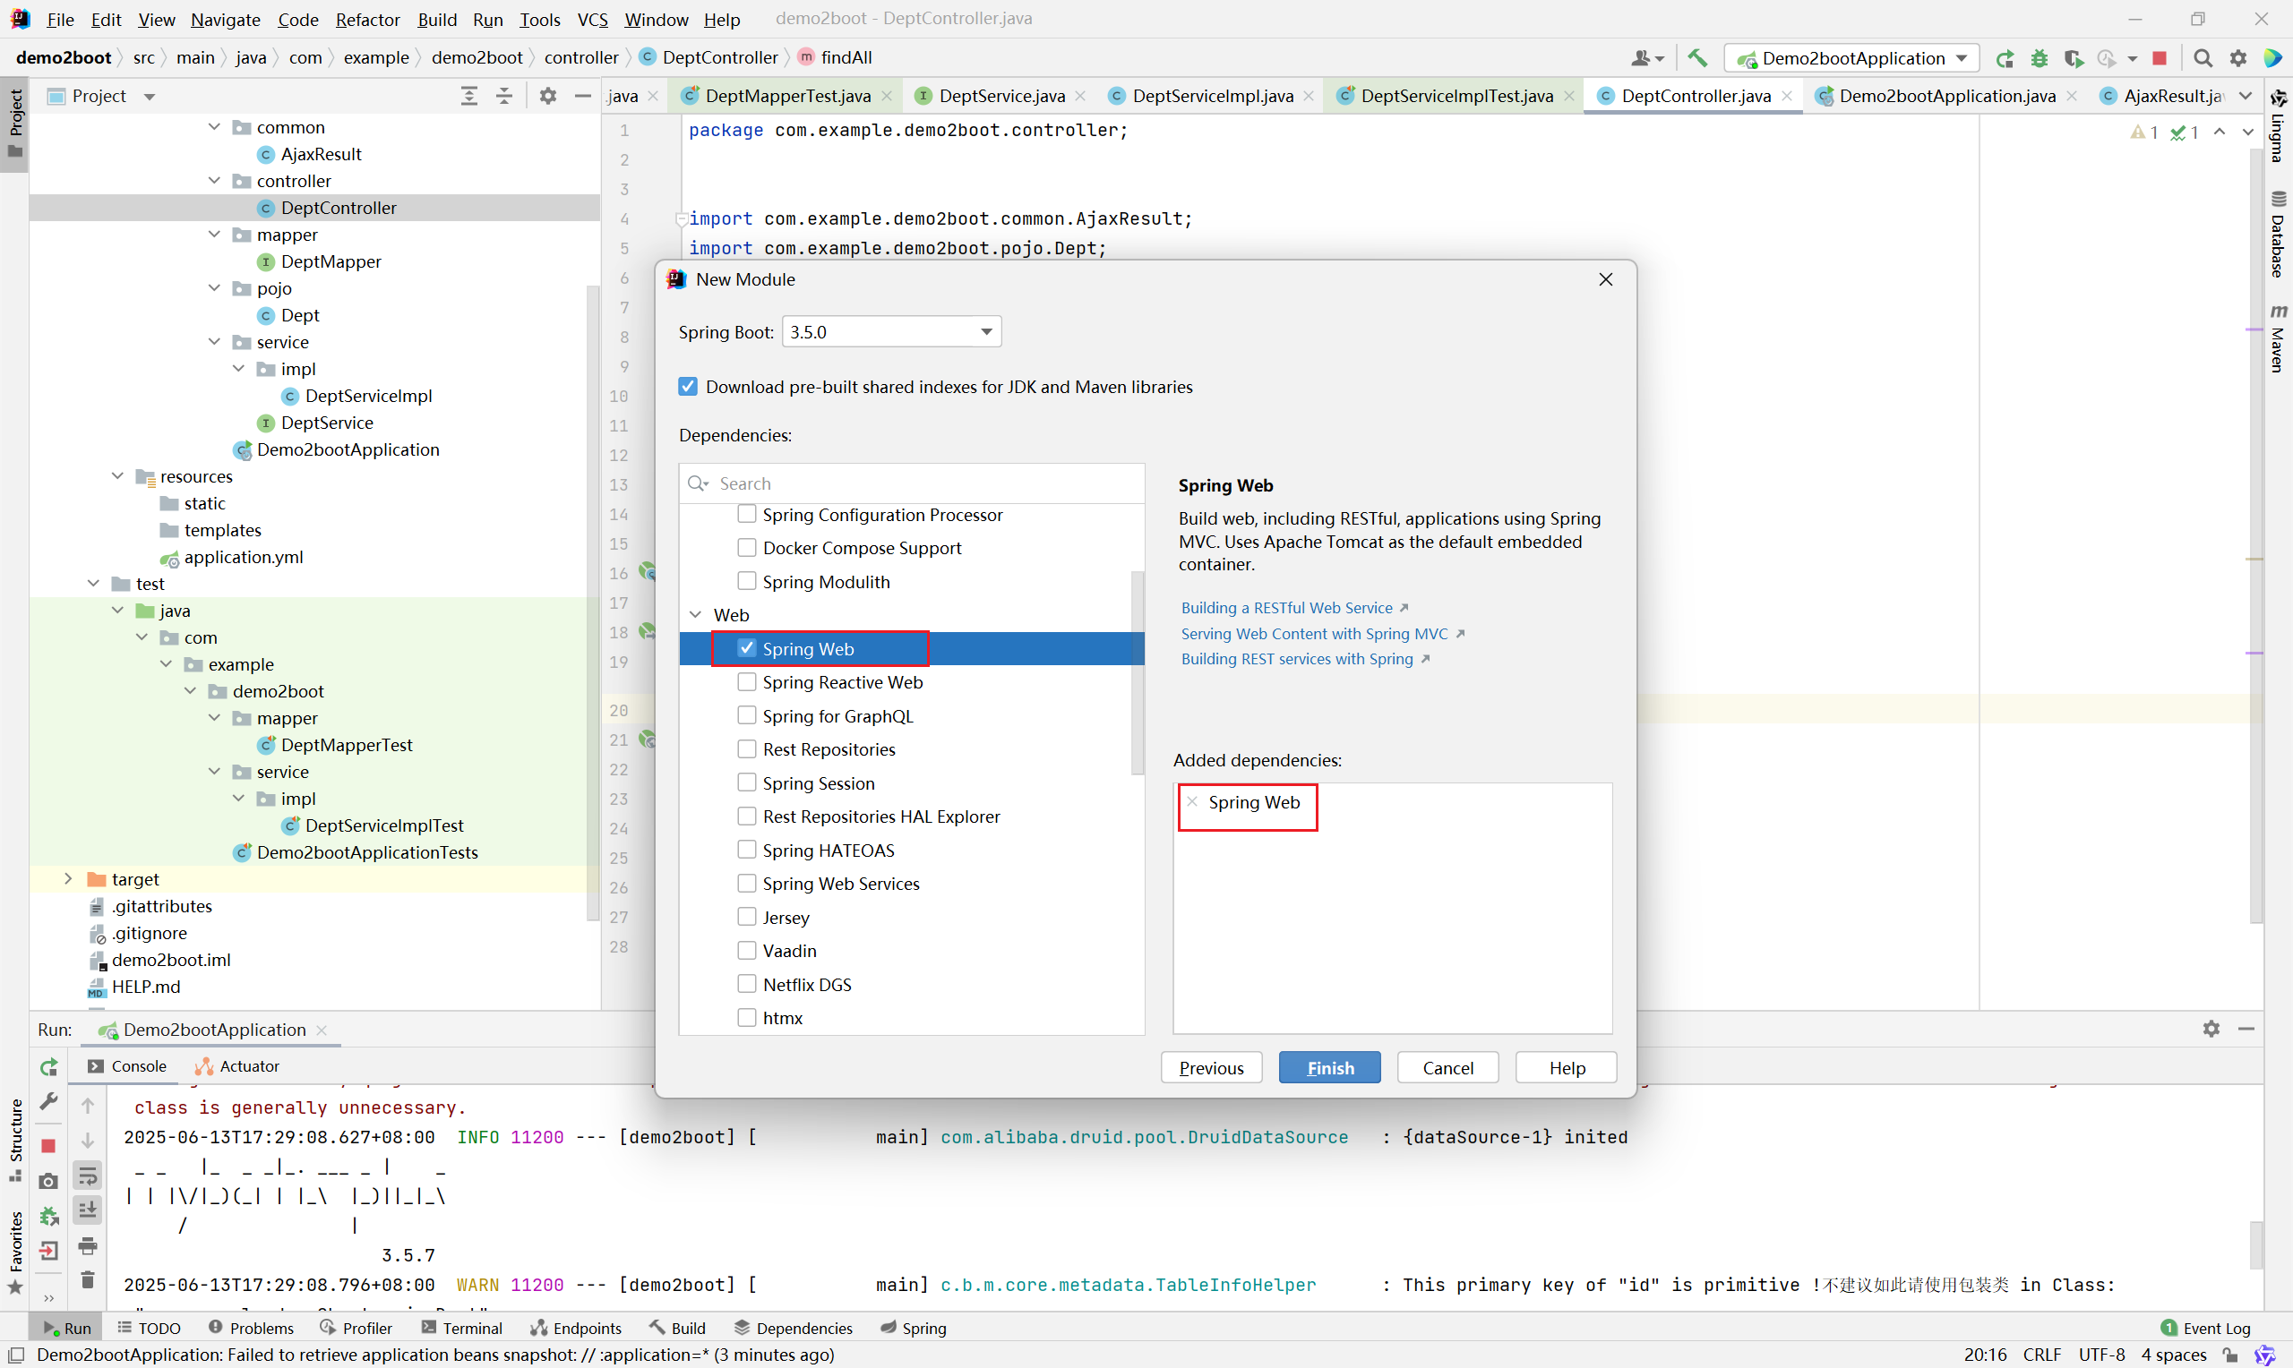Open the Building a RESTful Web Service link

1287,607
